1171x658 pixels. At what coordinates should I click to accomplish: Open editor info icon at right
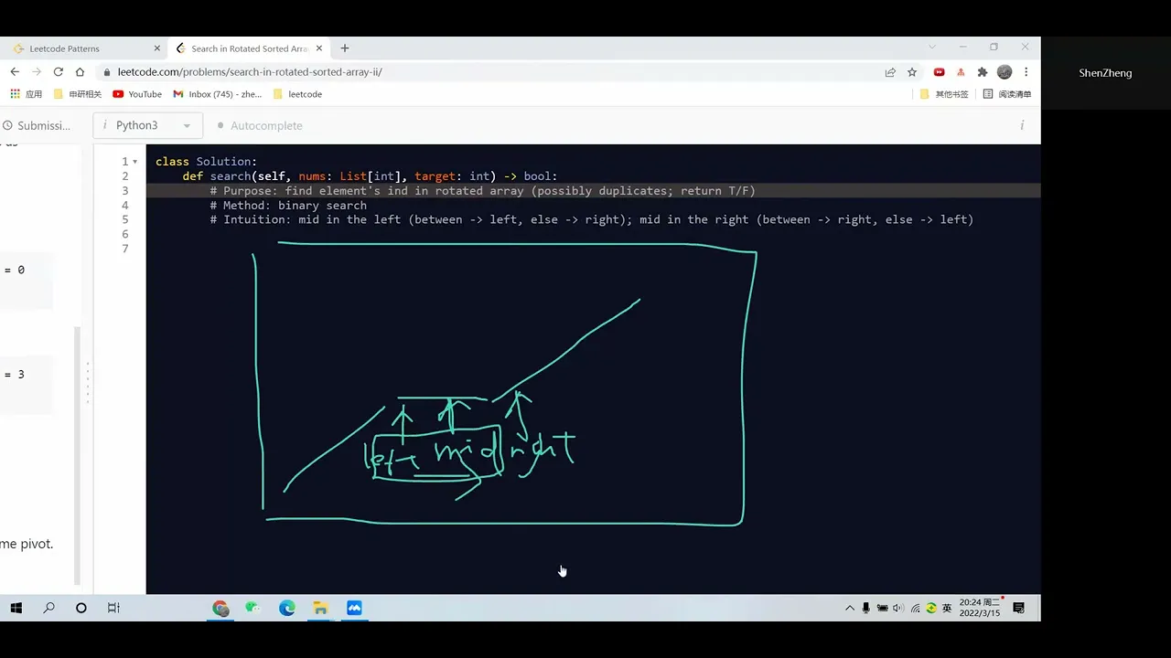(1022, 125)
